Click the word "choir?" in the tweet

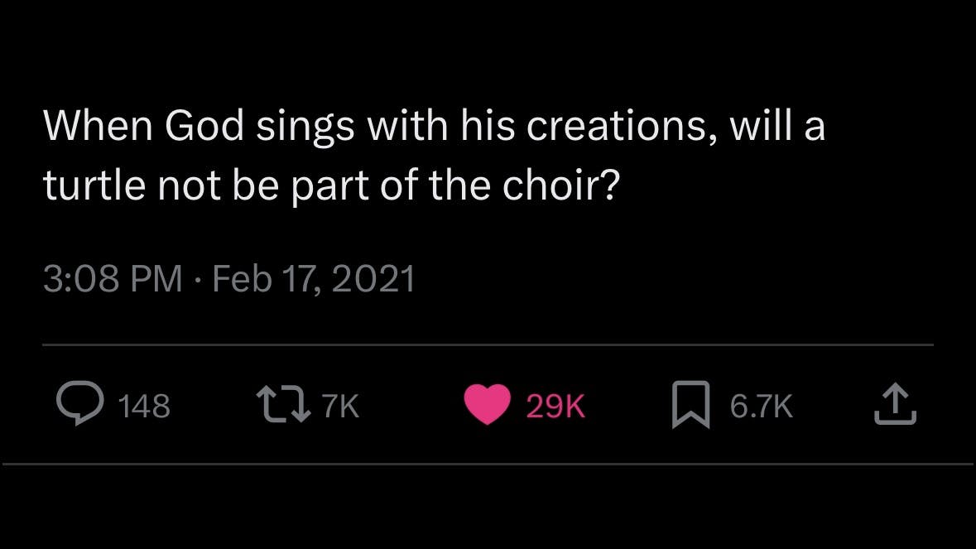[560, 188]
